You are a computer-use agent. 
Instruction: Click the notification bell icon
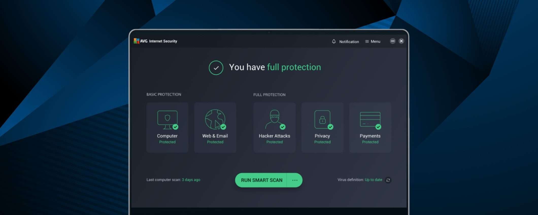334,41
